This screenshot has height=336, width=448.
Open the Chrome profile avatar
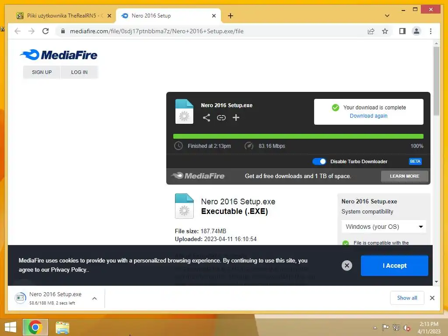tap(416, 31)
